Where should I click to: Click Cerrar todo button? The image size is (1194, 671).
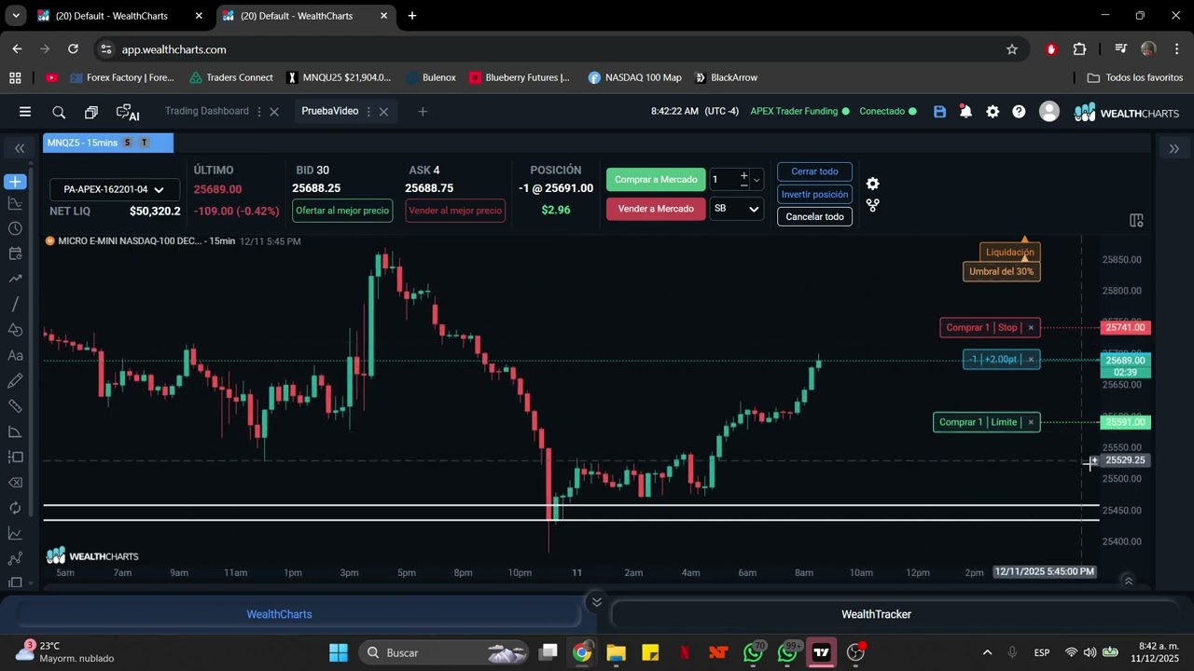click(x=814, y=171)
